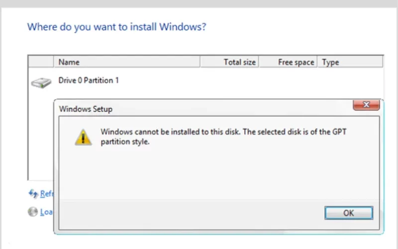Click the Windows Setup dialog title
Viewport: 398px width, 249px height.
pos(86,109)
